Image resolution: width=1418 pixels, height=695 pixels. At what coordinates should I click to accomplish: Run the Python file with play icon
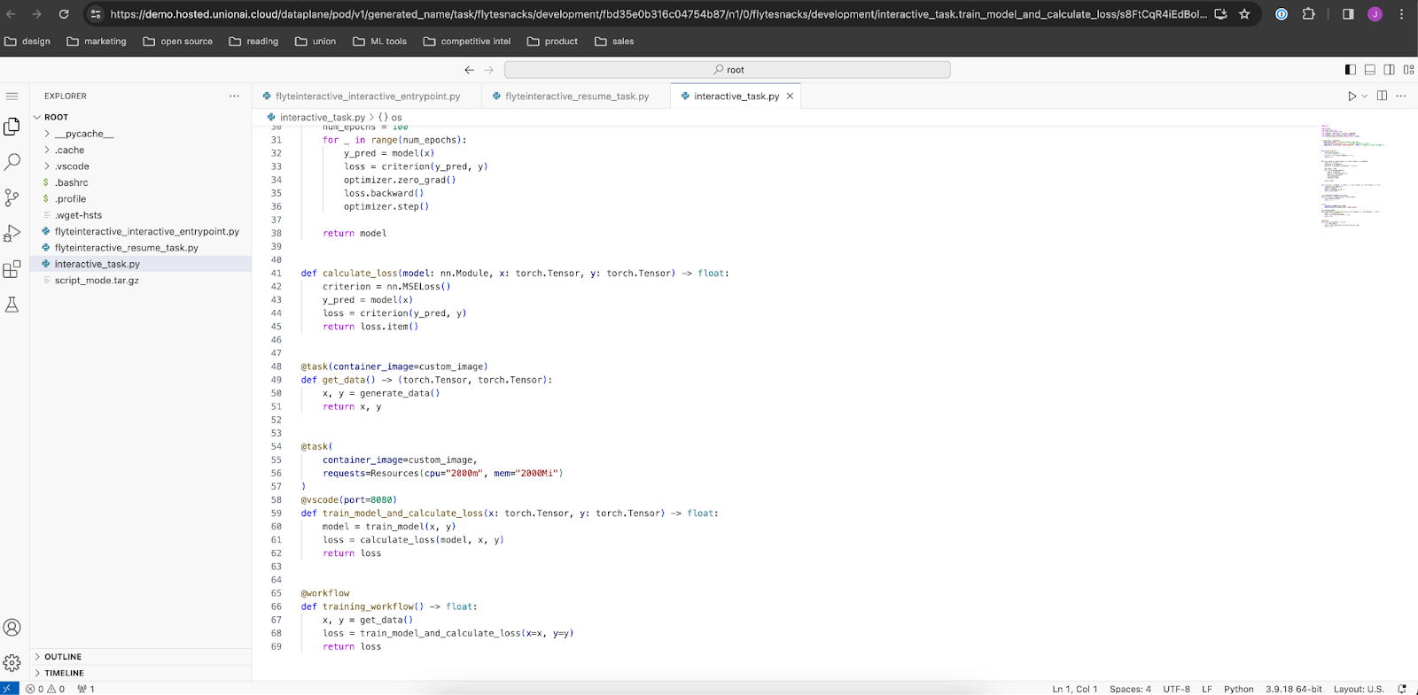(1352, 96)
